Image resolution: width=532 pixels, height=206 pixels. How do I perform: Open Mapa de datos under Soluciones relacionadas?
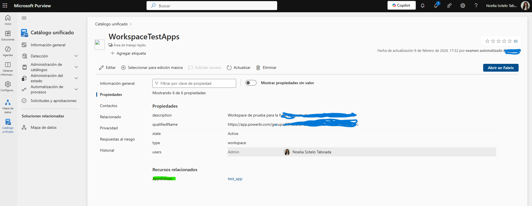pos(44,127)
